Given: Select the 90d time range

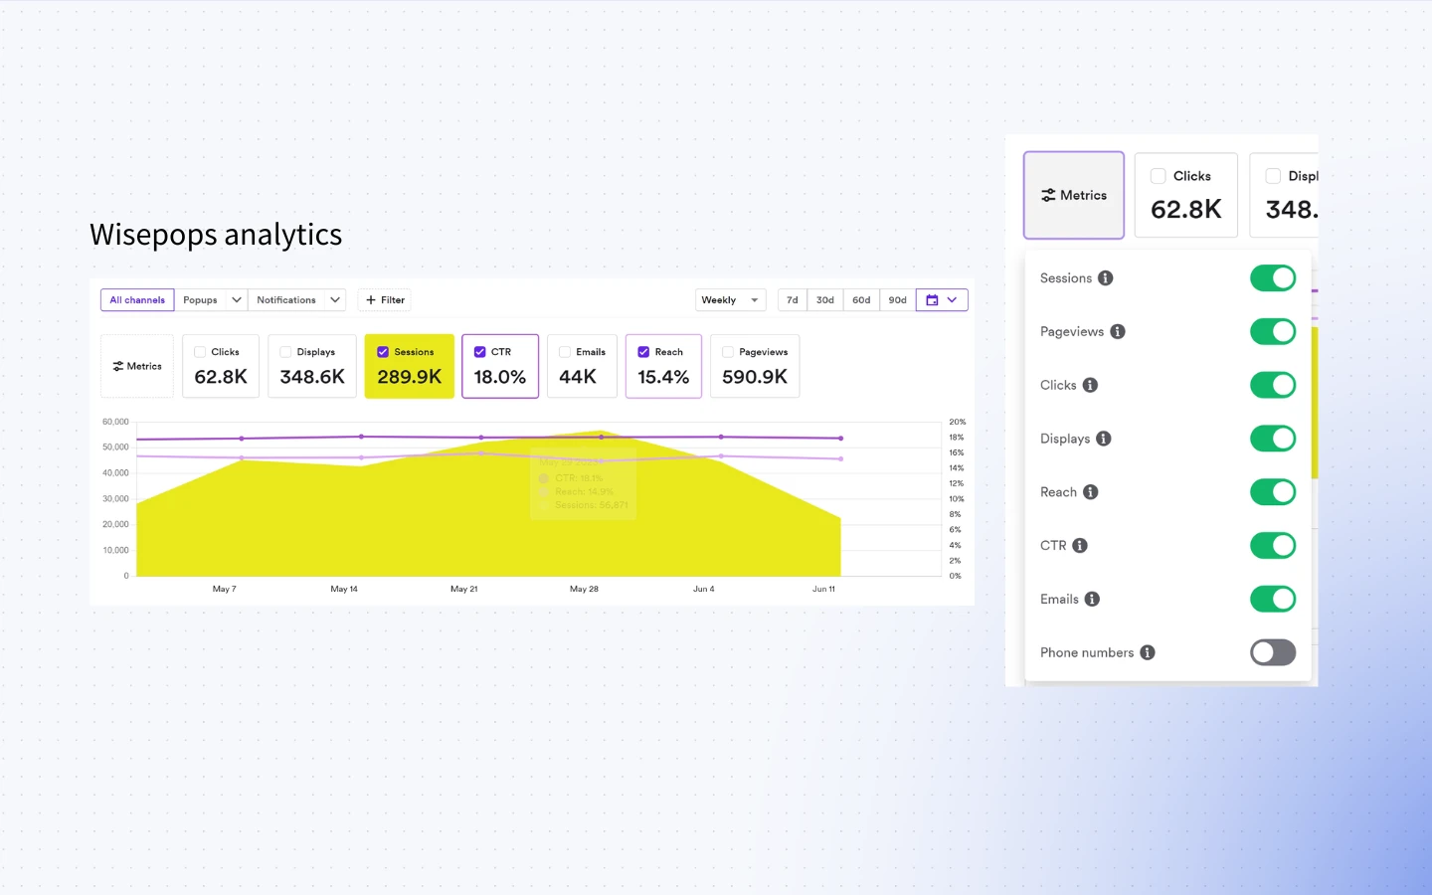Looking at the screenshot, I should 898,300.
